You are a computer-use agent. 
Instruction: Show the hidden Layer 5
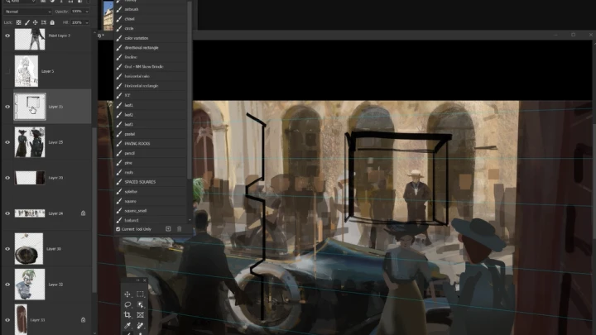click(7, 71)
